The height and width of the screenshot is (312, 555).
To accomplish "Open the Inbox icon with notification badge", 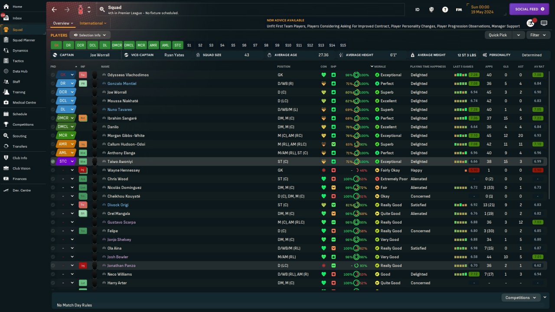I will tap(6, 18).
